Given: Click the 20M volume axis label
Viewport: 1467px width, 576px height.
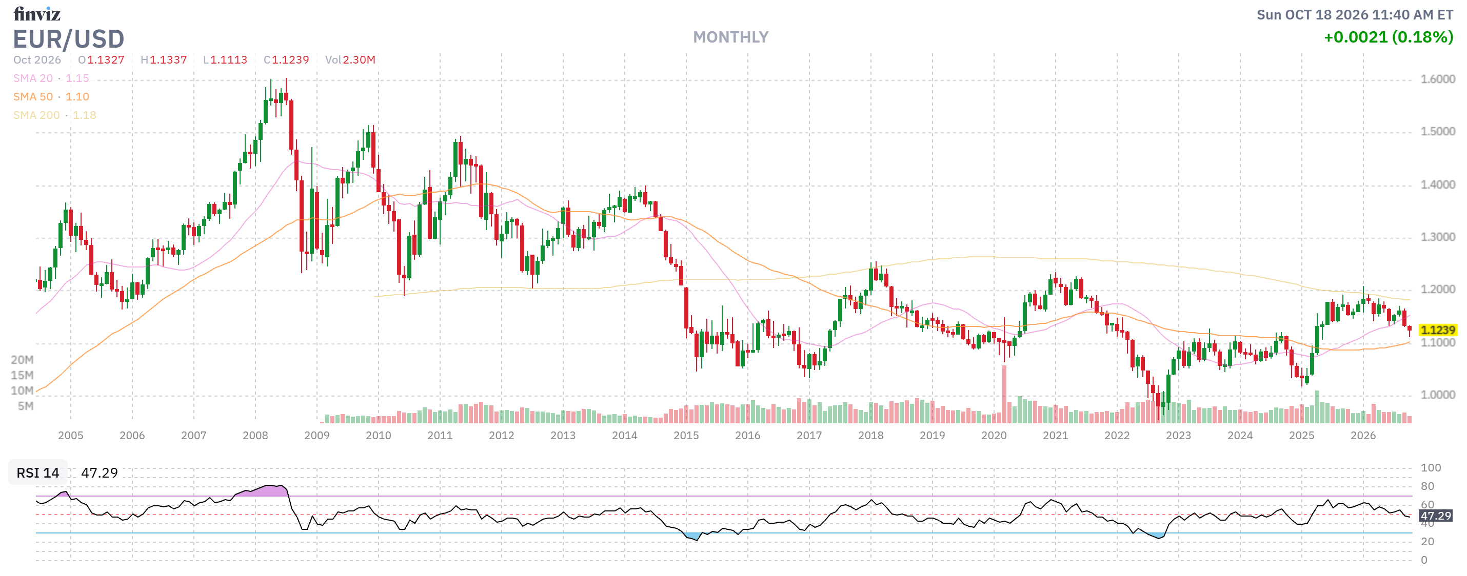Looking at the screenshot, I should point(22,360).
